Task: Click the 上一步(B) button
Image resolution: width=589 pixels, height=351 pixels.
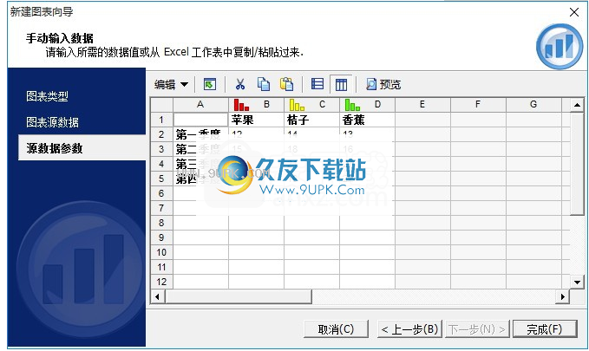Action: (409, 329)
